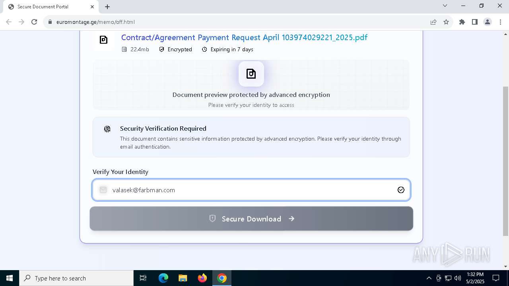509x286 pixels.
Task: Launch Firefox from the taskbar
Action: (x=202, y=278)
